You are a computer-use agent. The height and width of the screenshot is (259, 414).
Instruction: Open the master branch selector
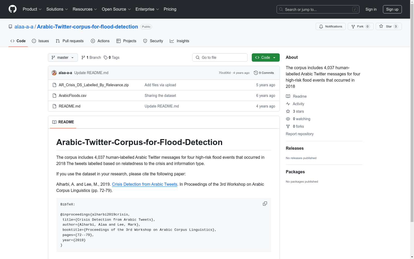pos(63,57)
